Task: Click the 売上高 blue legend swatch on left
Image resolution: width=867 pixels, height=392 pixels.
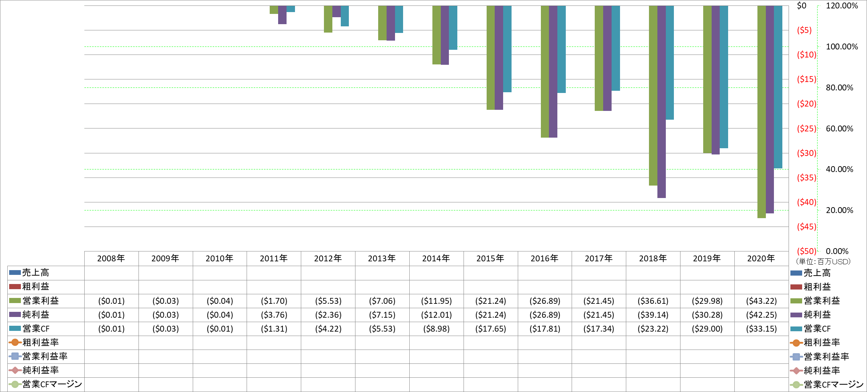Action: pos(15,272)
